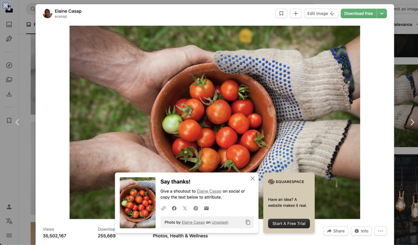Image resolution: width=418 pixels, height=245 pixels.
Task: Expand the download size options arrow
Action: click(x=382, y=13)
